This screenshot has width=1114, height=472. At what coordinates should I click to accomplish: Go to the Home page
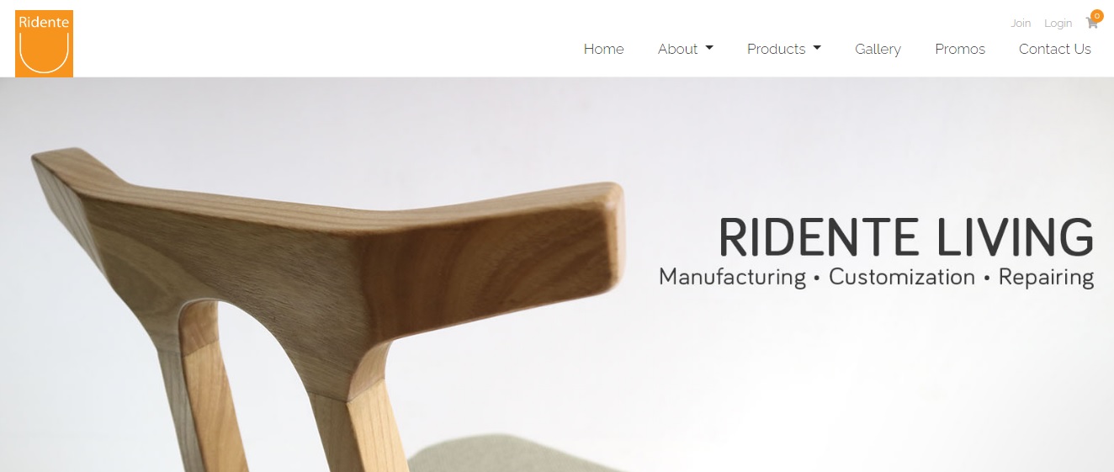click(x=604, y=49)
